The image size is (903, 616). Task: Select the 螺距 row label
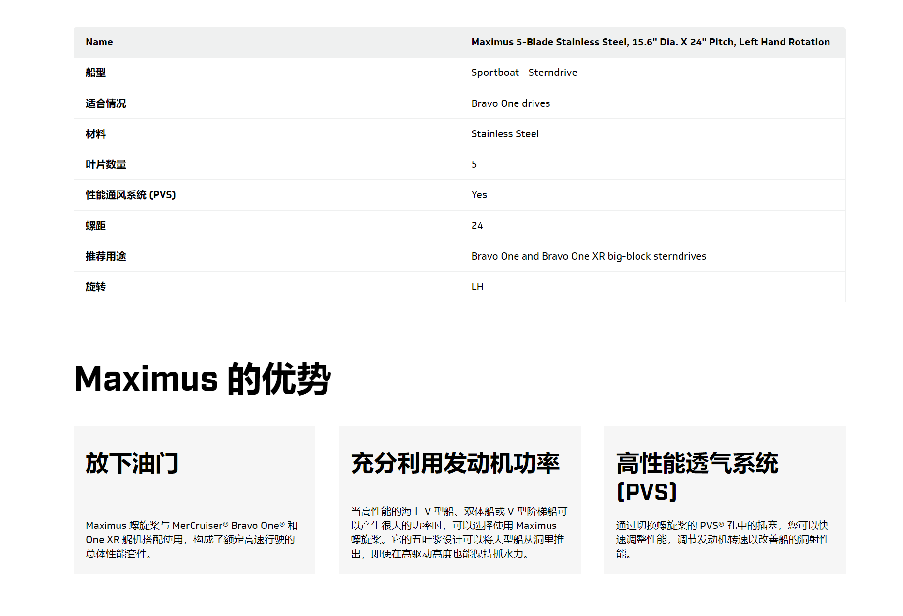click(x=96, y=226)
